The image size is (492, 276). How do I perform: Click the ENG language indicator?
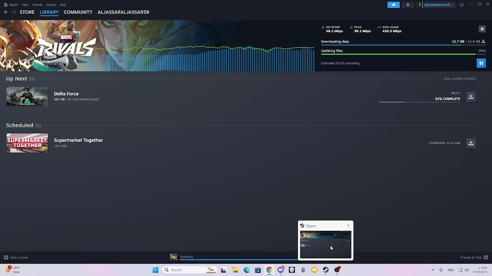pos(450,270)
